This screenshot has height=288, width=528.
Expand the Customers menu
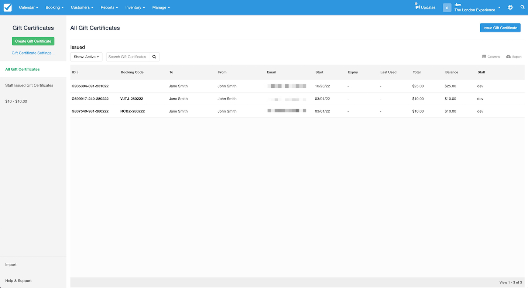click(82, 7)
